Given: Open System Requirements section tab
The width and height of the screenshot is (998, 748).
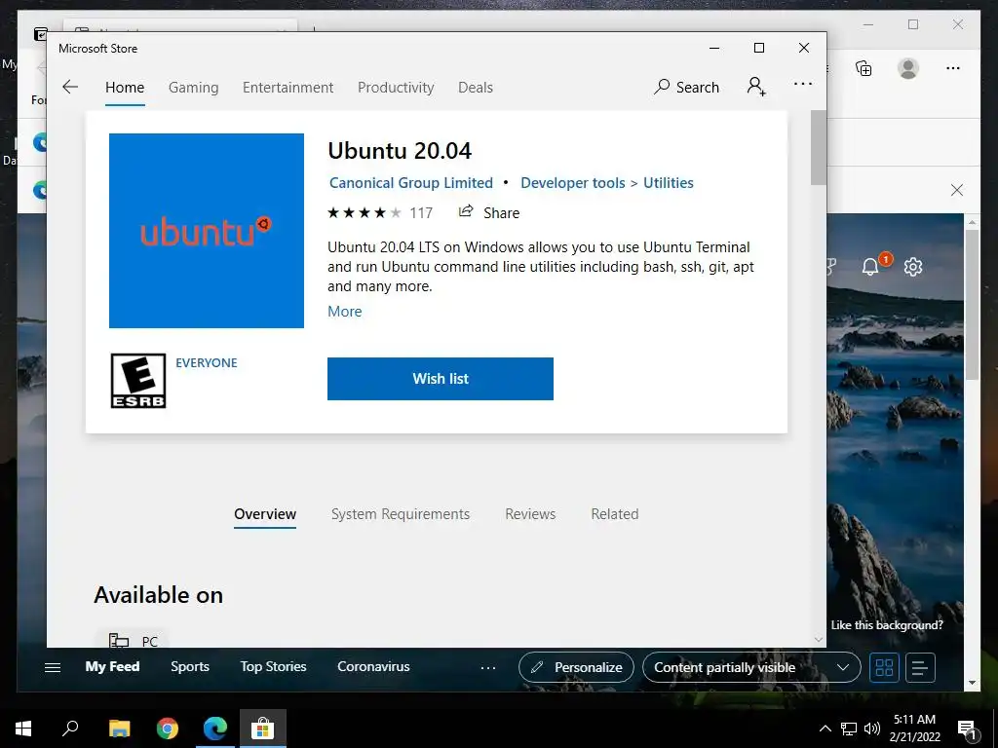Looking at the screenshot, I should pyautogui.click(x=401, y=514).
